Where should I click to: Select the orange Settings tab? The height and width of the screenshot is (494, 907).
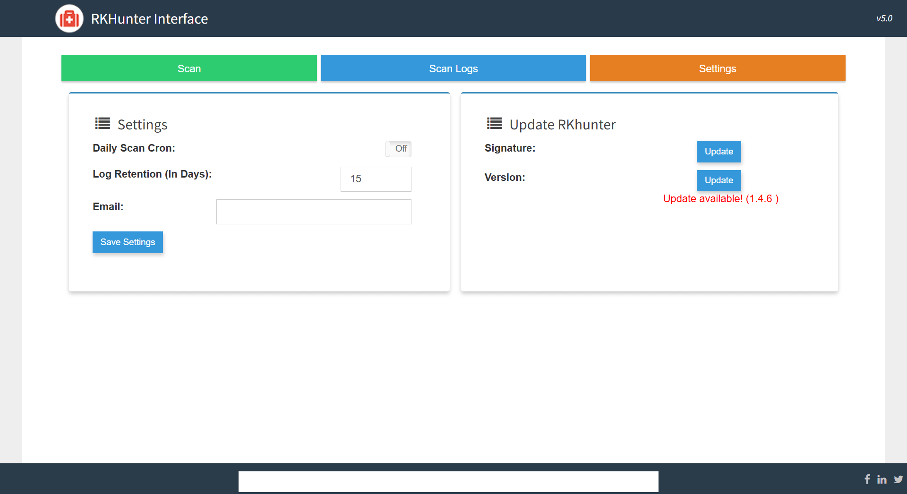[x=717, y=68]
